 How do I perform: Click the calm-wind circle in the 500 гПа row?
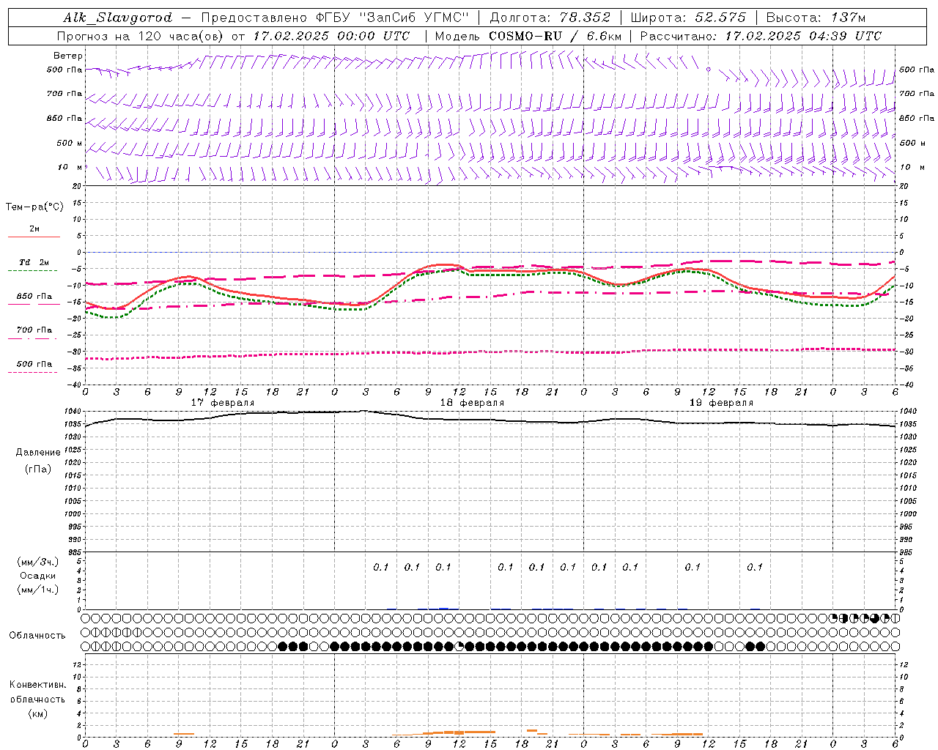pyautogui.click(x=709, y=69)
